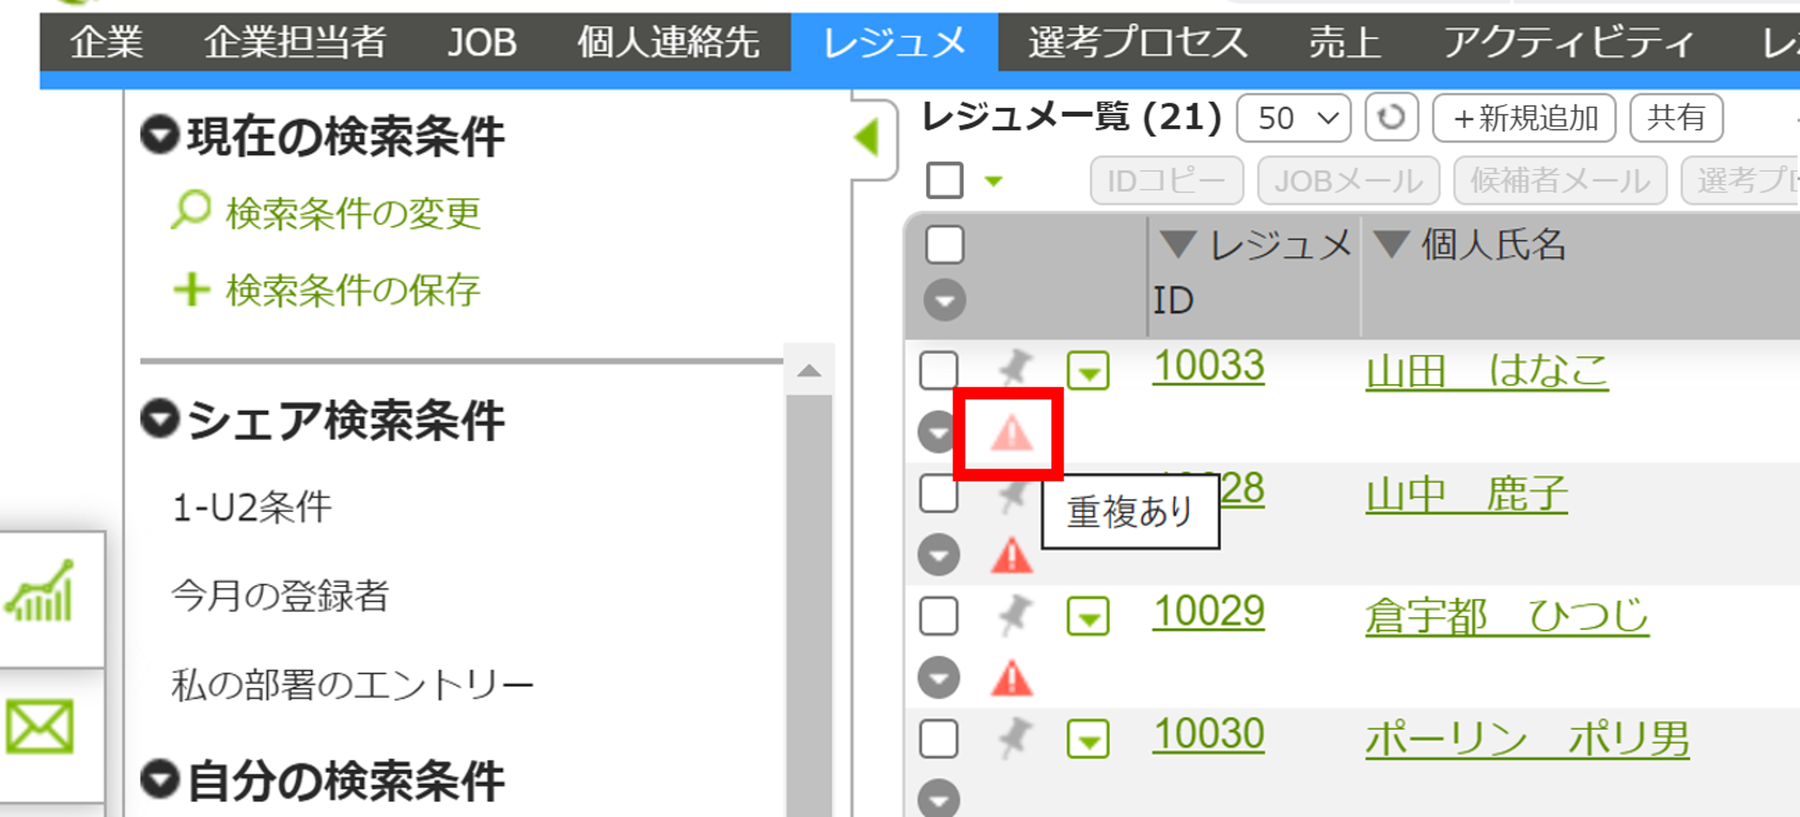
Task: Click the 候補者メール button
Action: click(x=1560, y=181)
